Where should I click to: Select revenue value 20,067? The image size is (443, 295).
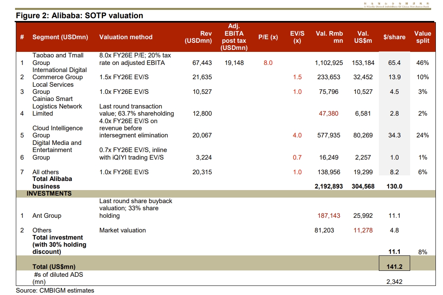[202, 135]
